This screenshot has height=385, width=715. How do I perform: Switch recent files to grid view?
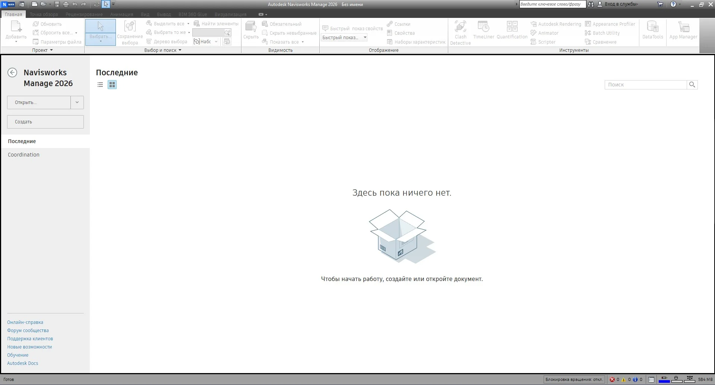(112, 85)
